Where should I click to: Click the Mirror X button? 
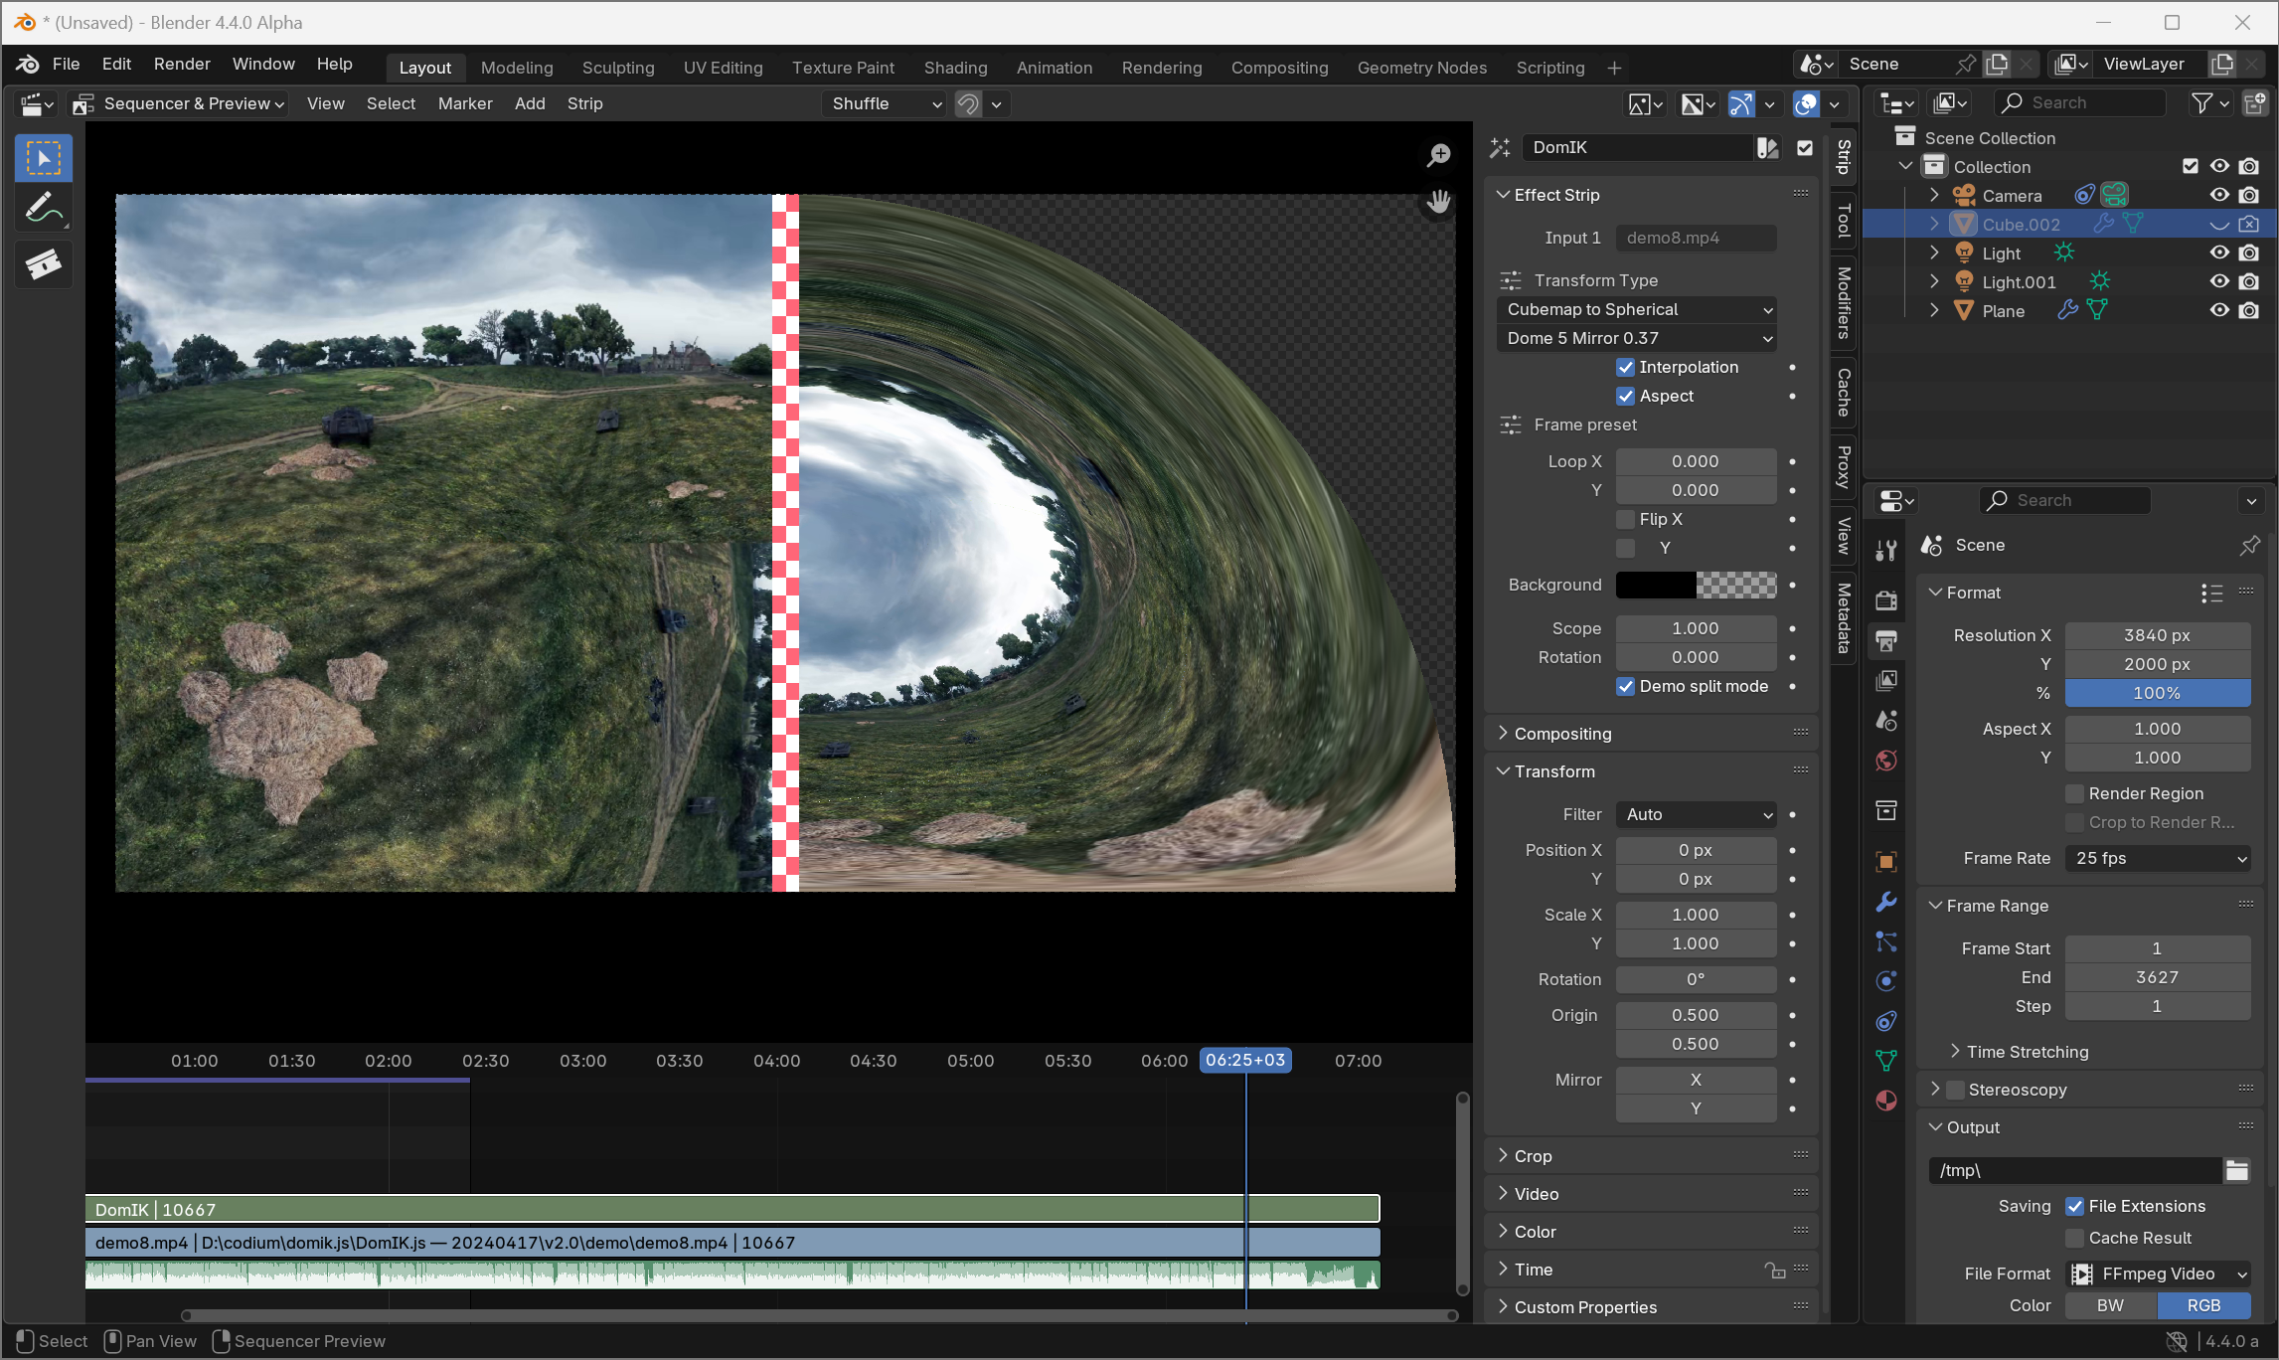pyautogui.click(x=1696, y=1080)
